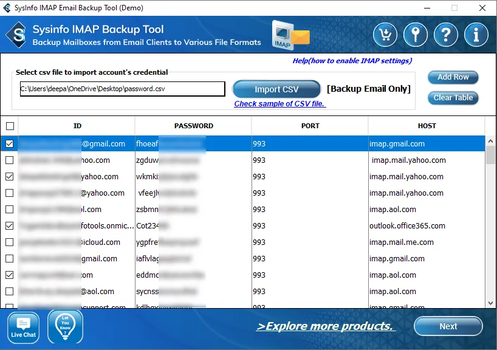Open the Check sample of CSV file link
The width and height of the screenshot is (497, 350).
pos(280,104)
